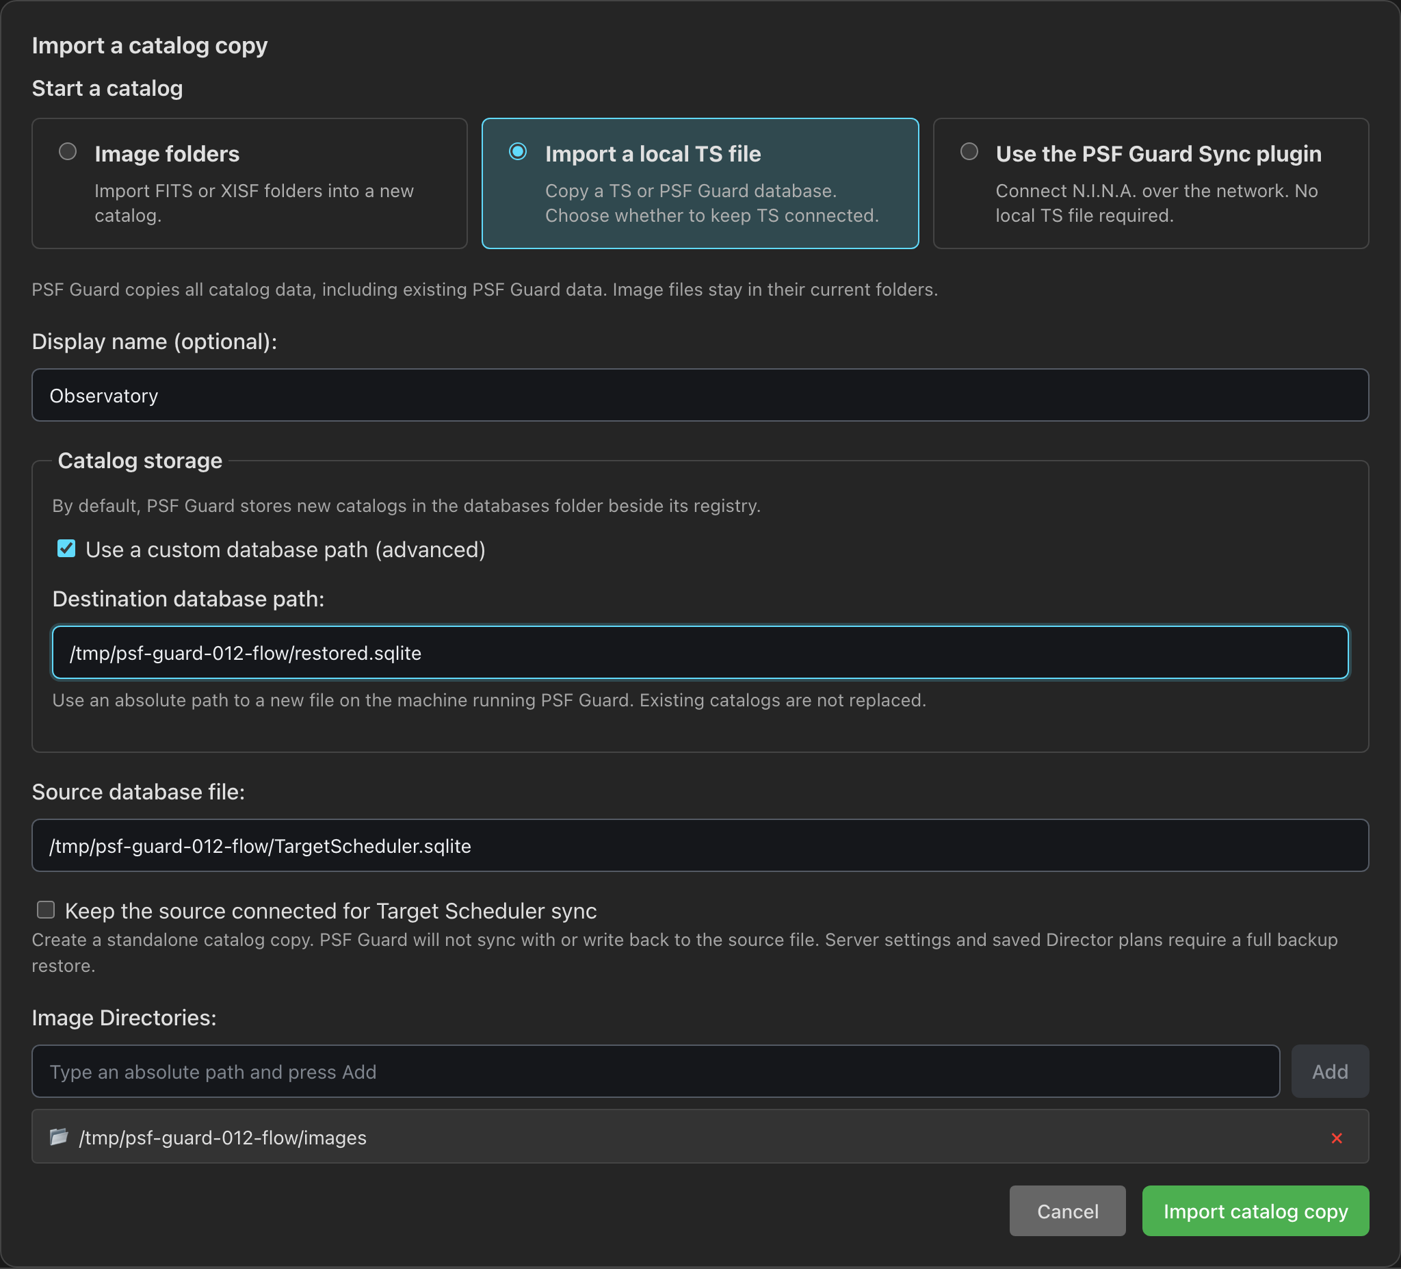The image size is (1401, 1269).
Task: Click the /tmp/psf-guard-012-flow/images list row text
Action: (x=222, y=1138)
